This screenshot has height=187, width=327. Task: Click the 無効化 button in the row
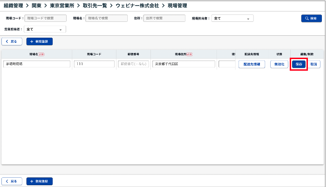pos(279,64)
